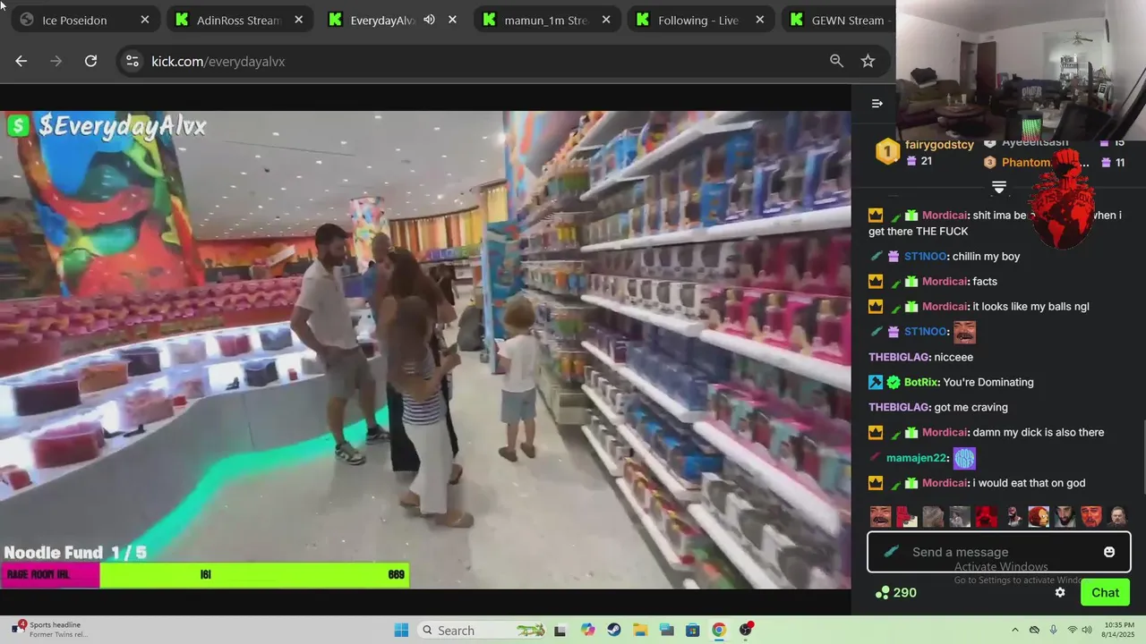Screen dimensions: 1146x644
Task: Click the verified checkmark badge on BotRix
Action: tap(893, 382)
